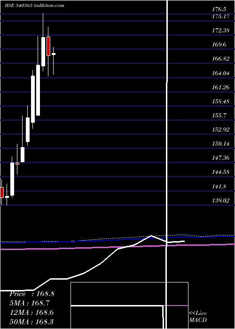Click the '50MA : 168.3' readout
This screenshot has height=329, width=235.
pyautogui.click(x=32, y=321)
